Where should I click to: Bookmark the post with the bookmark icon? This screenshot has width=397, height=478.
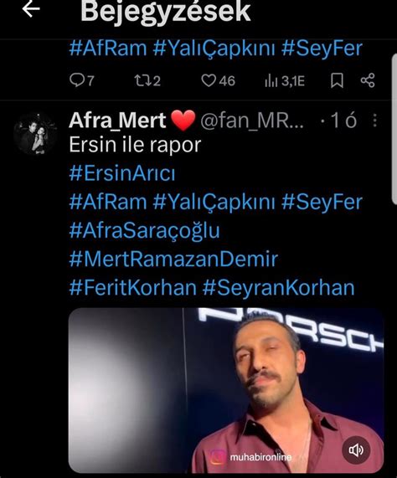337,81
